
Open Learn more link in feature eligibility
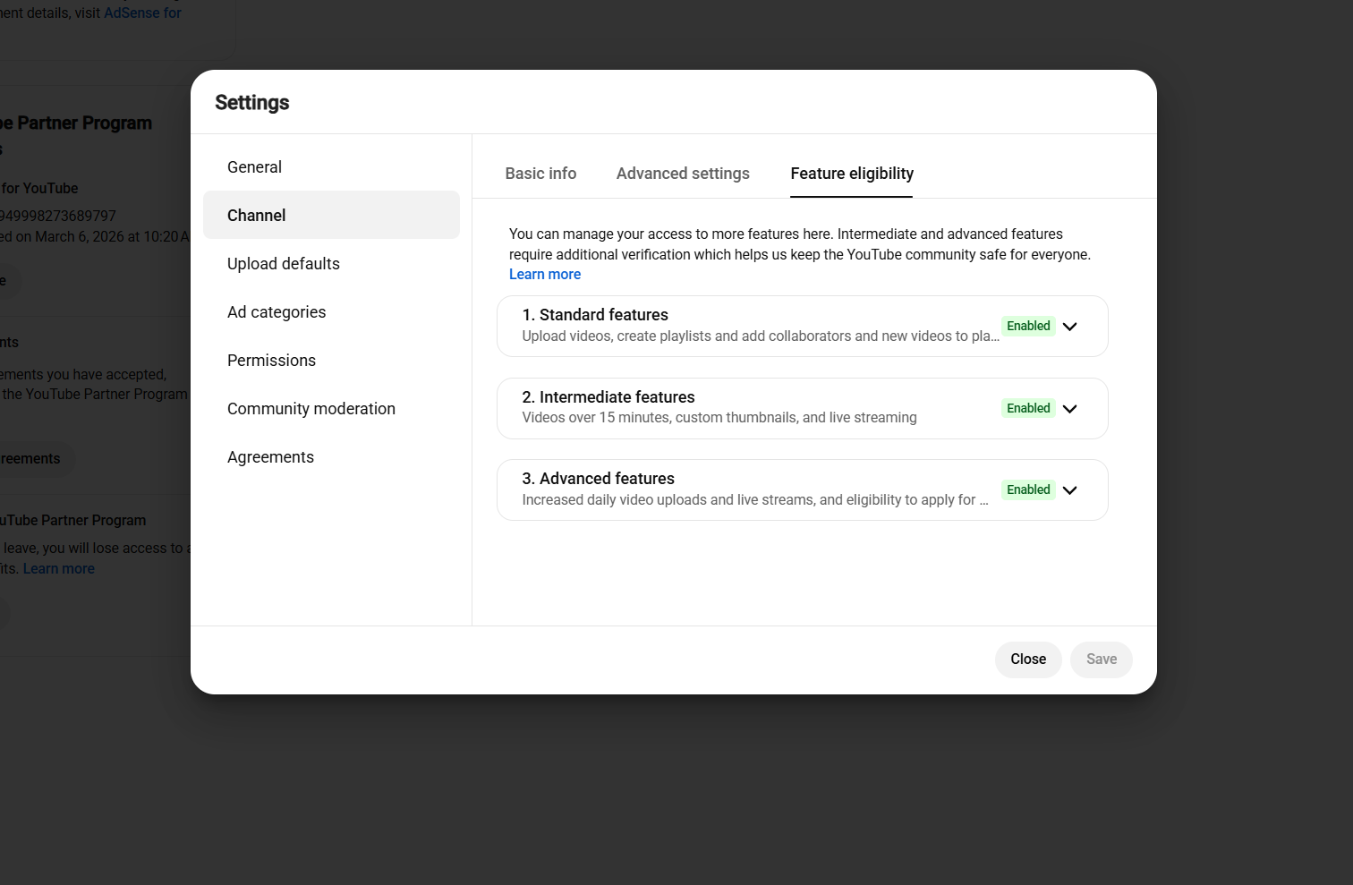point(545,275)
